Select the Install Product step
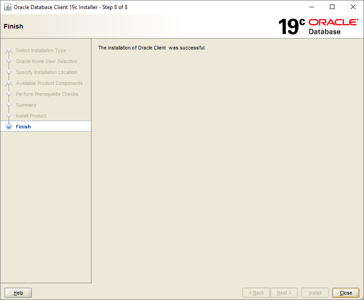 point(31,116)
